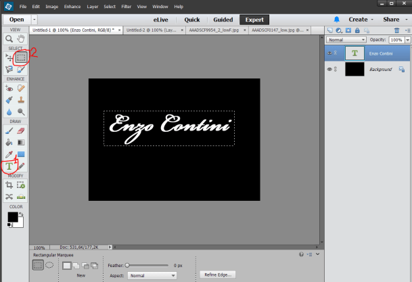Click the Refine Edge button
The image size is (412, 282).
point(218,275)
